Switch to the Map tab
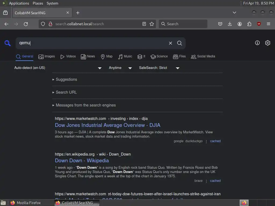Screen dimensions: 275x206 pyautogui.click(x=107, y=56)
